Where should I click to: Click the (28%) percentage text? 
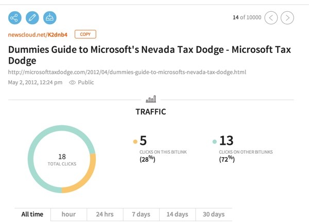pyautogui.click(x=147, y=159)
